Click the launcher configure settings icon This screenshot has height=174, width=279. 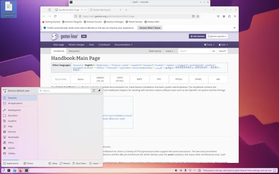[94, 91]
